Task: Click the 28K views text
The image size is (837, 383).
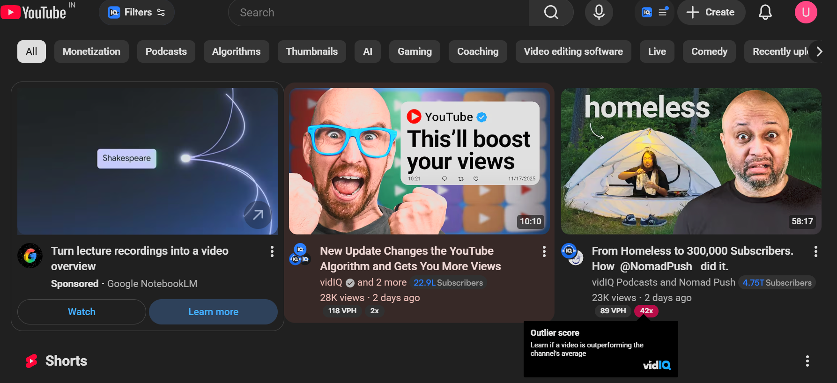Action: 342,298
